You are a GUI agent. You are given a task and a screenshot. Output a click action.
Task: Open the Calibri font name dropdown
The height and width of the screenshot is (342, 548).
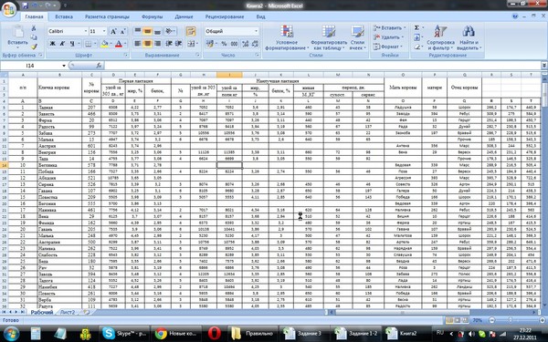click(x=86, y=31)
